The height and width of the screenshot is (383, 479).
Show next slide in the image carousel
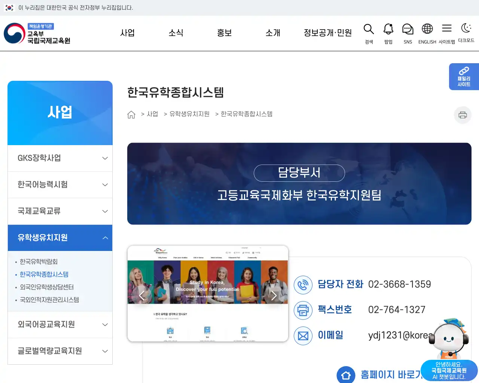(274, 295)
